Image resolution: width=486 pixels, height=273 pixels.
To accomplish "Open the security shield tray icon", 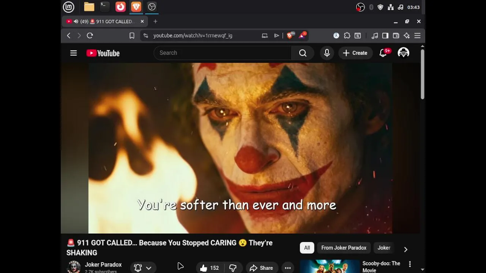I will pyautogui.click(x=380, y=7).
